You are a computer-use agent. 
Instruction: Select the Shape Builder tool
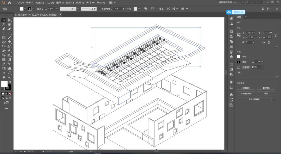click(4, 55)
